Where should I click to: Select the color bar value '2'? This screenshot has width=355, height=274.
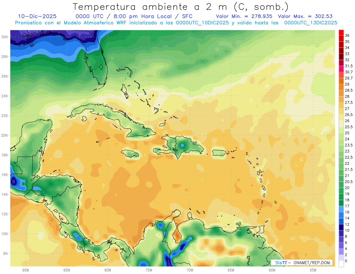(346, 255)
